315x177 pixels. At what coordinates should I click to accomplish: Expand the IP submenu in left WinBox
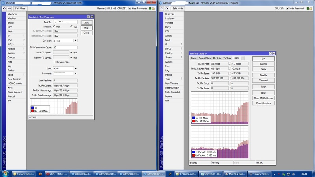24,35
